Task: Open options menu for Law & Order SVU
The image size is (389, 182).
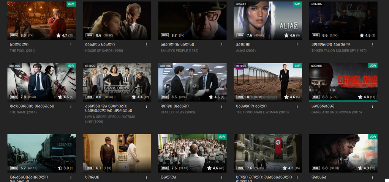Action: point(146,107)
